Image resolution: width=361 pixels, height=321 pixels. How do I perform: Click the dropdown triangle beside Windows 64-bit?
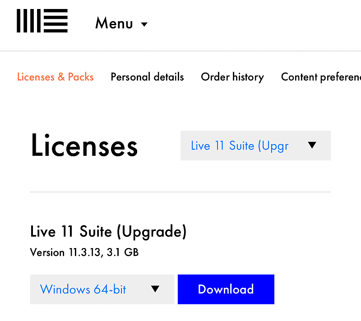coord(155,289)
